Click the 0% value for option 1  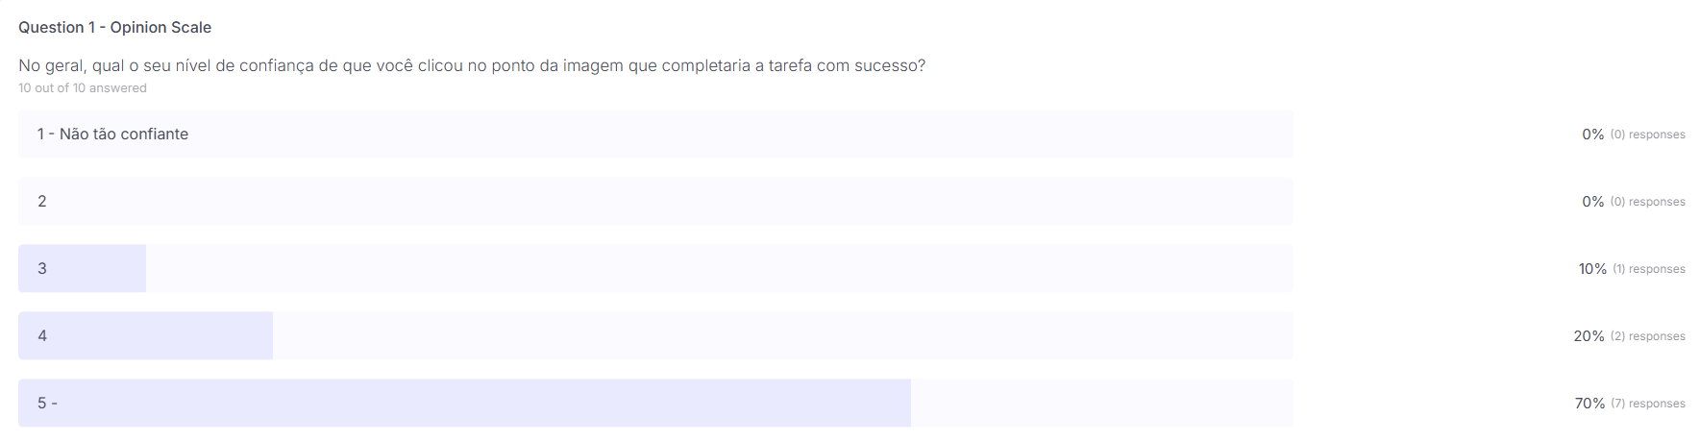point(1592,135)
